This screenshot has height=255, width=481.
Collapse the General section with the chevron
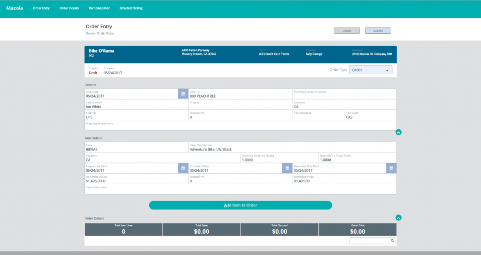(399, 132)
